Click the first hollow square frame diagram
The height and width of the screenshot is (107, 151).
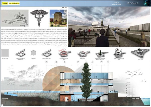tap(20, 53)
